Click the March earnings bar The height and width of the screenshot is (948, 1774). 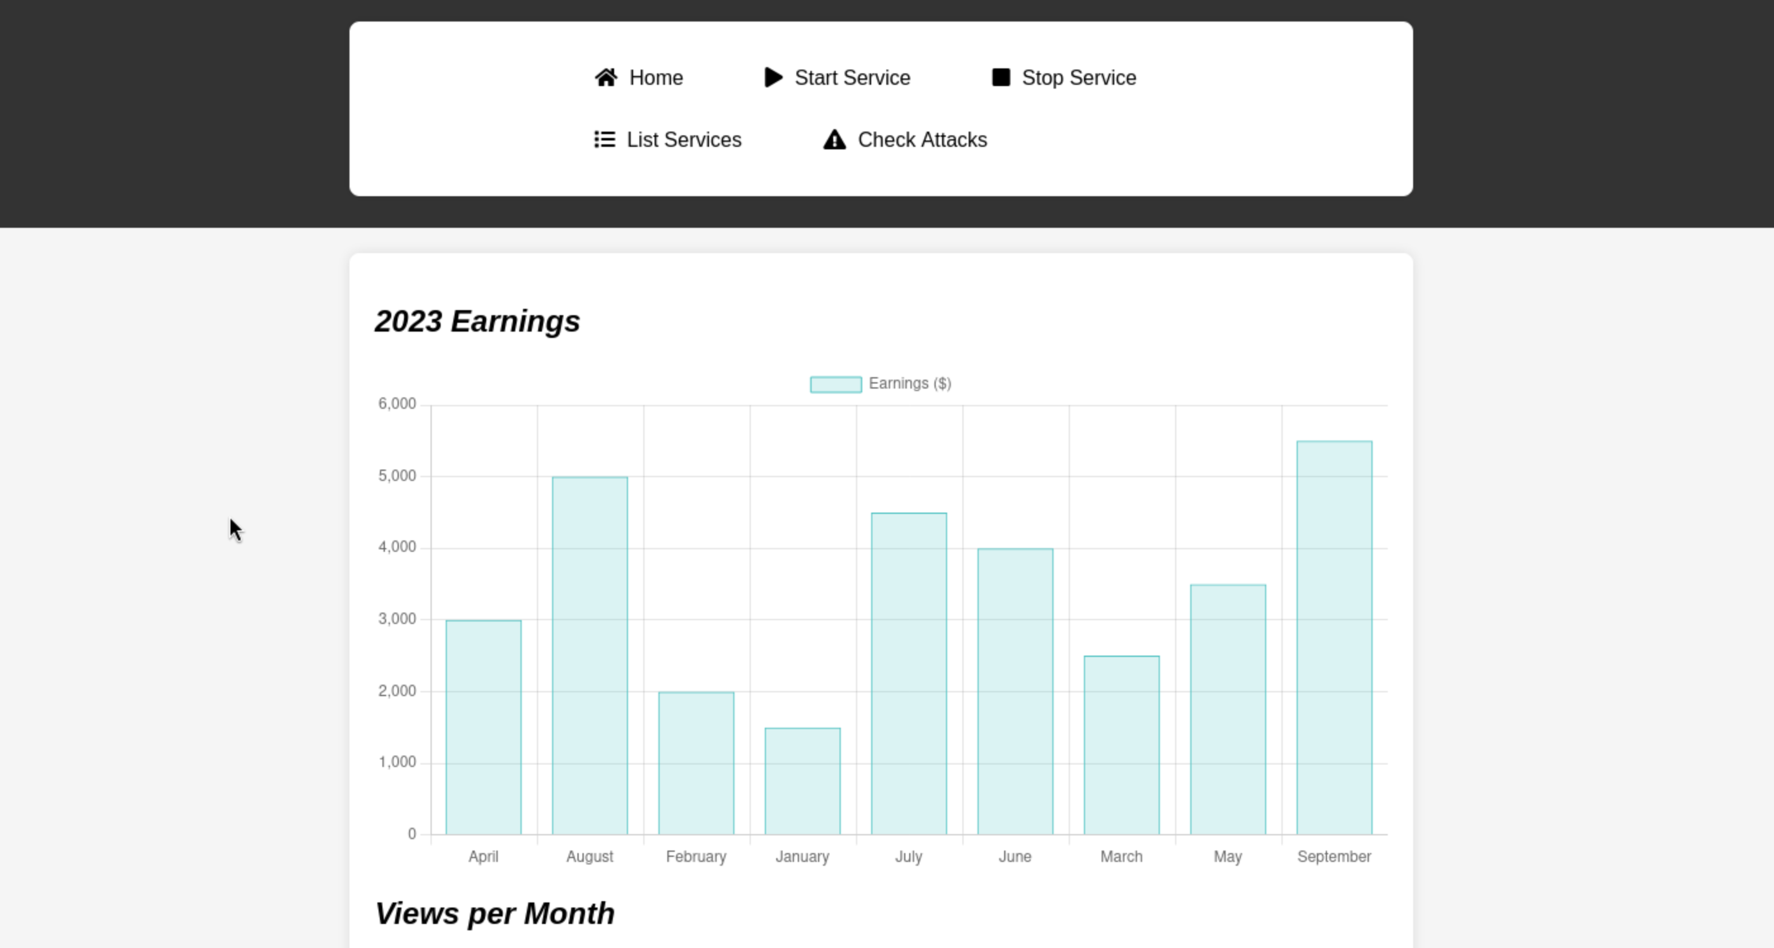(1121, 745)
